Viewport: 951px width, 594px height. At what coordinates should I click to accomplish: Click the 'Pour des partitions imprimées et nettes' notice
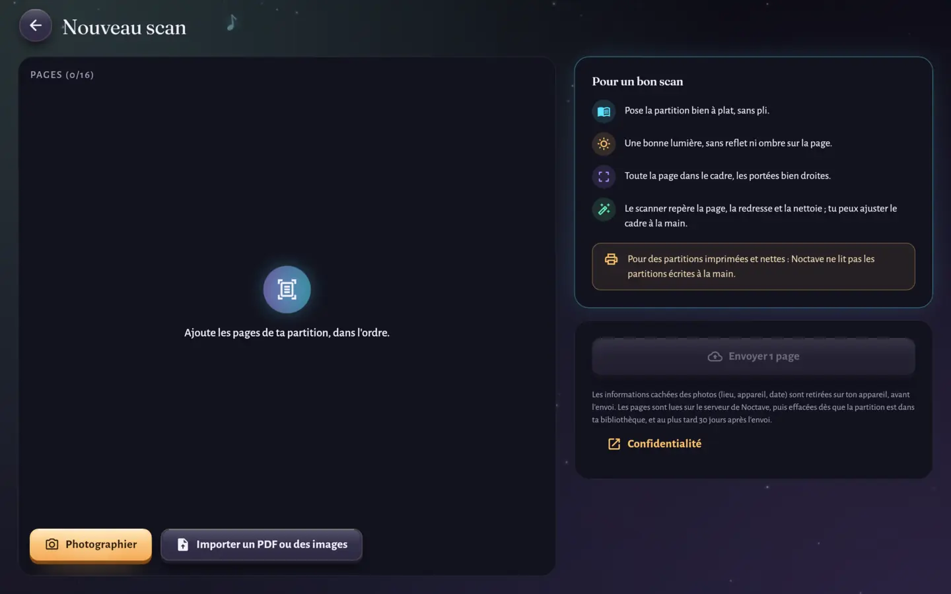754,267
